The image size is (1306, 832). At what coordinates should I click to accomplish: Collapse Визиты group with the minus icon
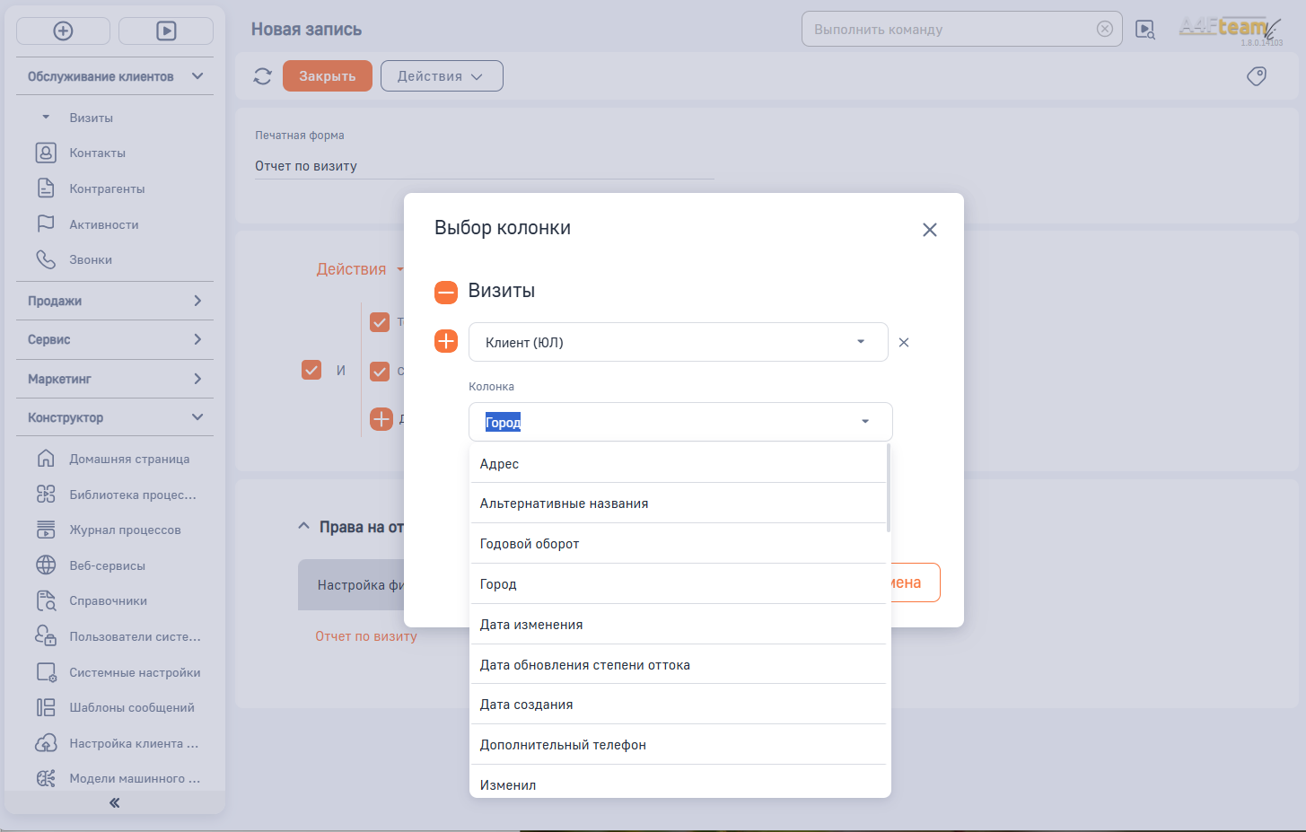pyautogui.click(x=446, y=292)
